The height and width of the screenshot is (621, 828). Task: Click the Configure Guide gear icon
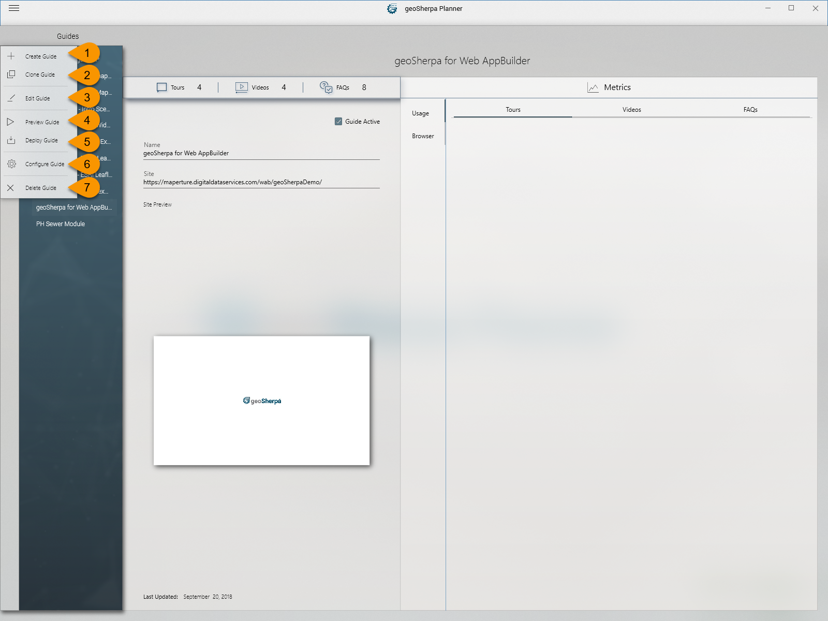coord(11,164)
